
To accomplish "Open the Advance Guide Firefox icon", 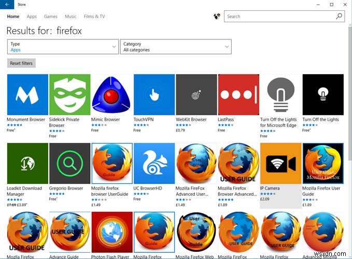I will tap(70, 232).
